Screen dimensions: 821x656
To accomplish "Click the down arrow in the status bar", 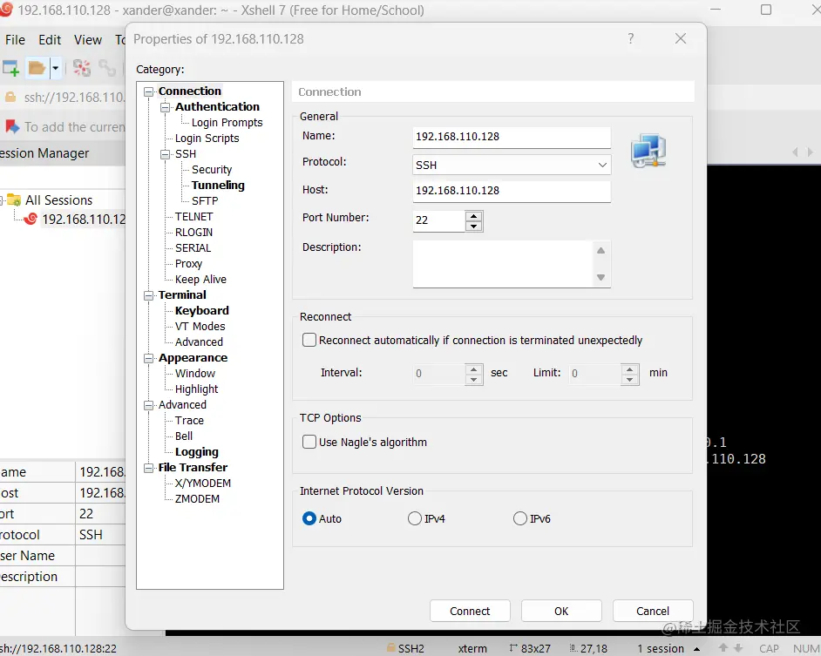I will click(x=738, y=648).
